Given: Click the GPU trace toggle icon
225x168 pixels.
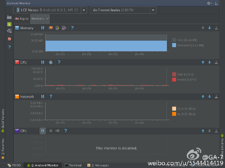Looking at the screenshot, I should coord(57,131).
